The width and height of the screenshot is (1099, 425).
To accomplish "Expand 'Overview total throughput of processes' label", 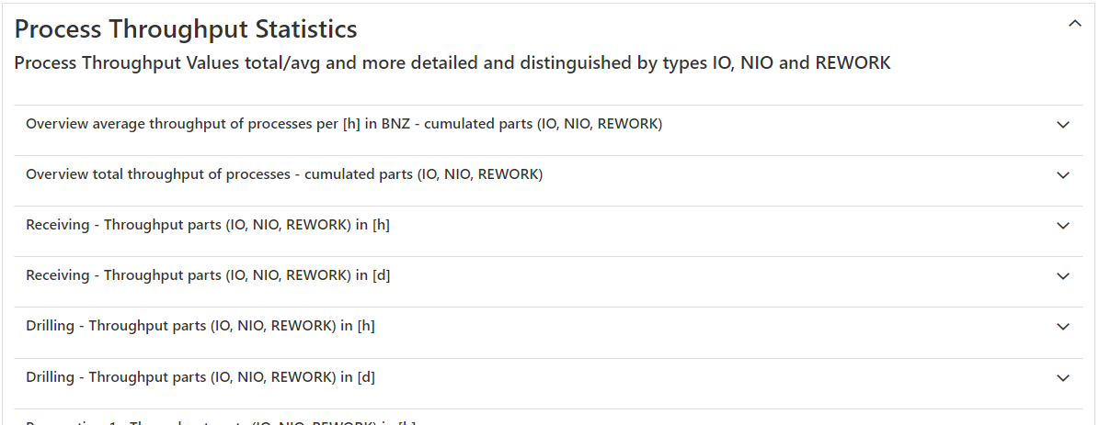I will (284, 174).
